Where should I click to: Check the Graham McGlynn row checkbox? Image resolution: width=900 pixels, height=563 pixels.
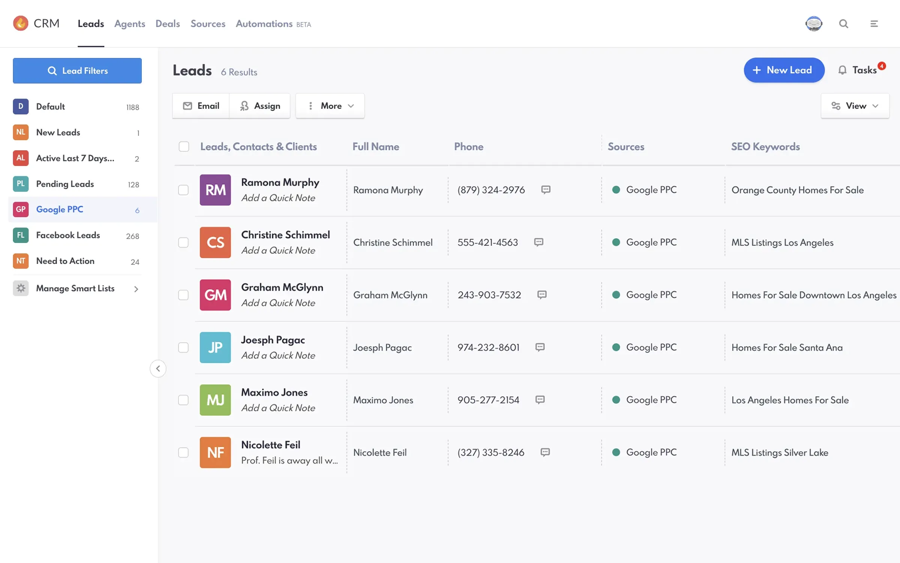pos(183,295)
